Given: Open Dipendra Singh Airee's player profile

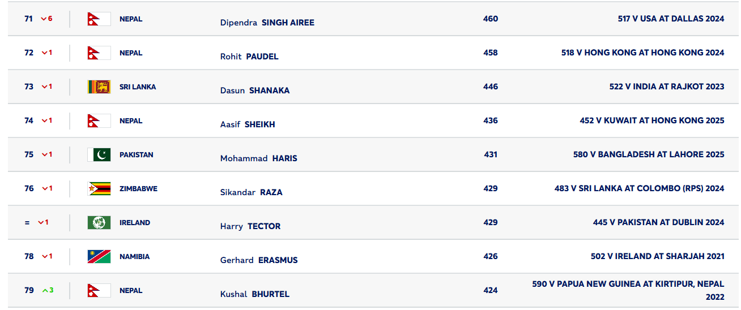Looking at the screenshot, I should 267,23.
